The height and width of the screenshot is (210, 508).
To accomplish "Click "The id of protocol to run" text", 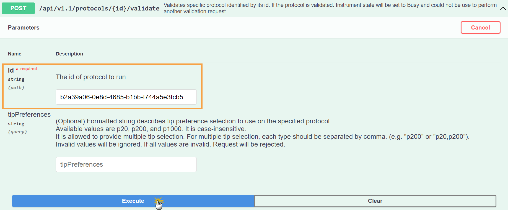I will [92, 77].
